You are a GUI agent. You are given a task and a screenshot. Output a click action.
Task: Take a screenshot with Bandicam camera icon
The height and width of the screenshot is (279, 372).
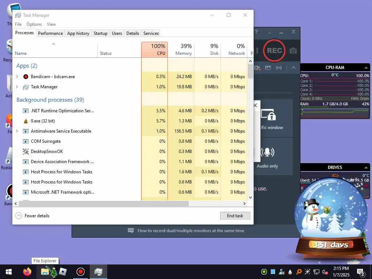coord(293,50)
